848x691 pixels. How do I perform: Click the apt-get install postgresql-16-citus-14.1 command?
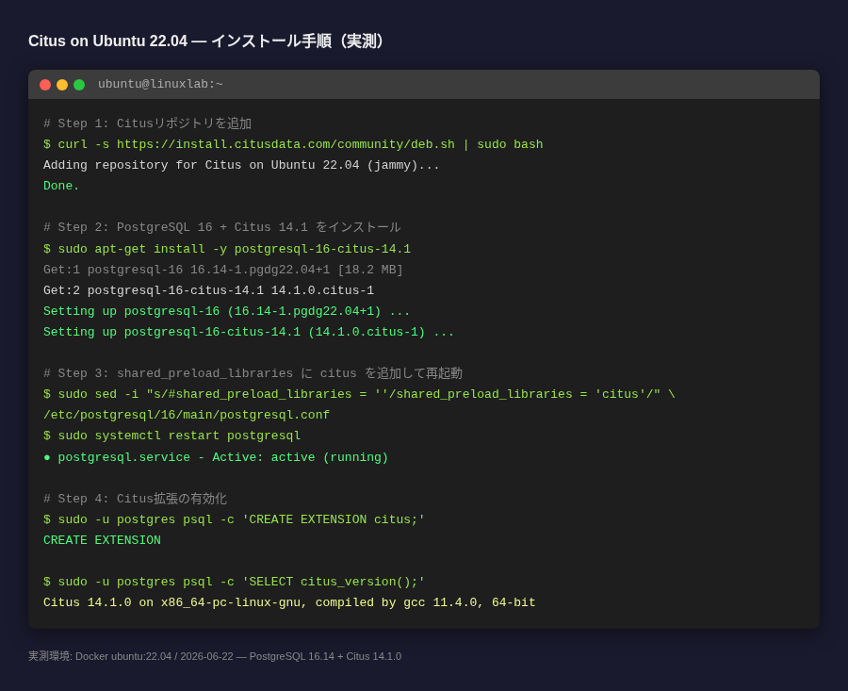tap(226, 249)
